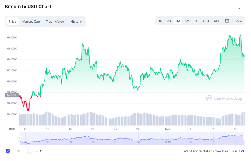The image size is (251, 161).
Task: Set chart range to 1D
Action: (161, 21)
